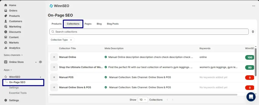The width and height of the screenshot is (259, 105).
Task: Open the Show 10 rows dropdown
Action: [x=143, y=100]
